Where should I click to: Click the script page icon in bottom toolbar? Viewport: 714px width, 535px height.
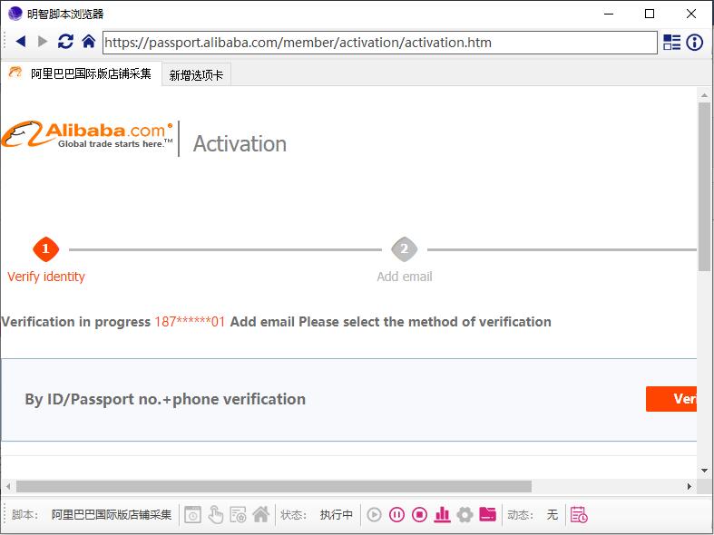(x=238, y=515)
